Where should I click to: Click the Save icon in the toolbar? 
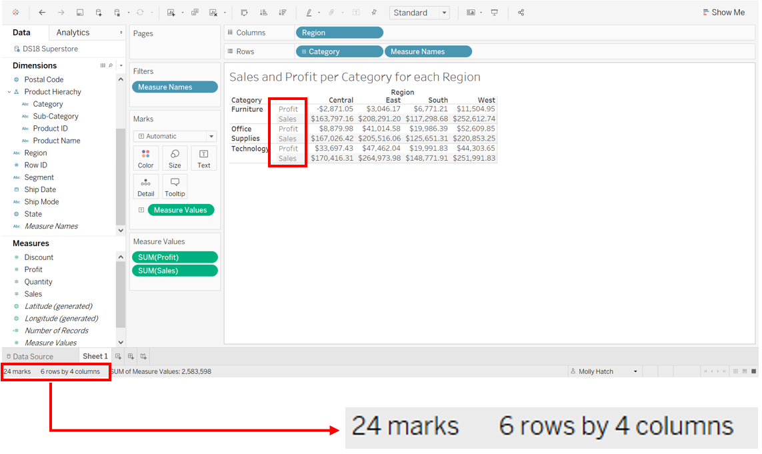(80, 12)
